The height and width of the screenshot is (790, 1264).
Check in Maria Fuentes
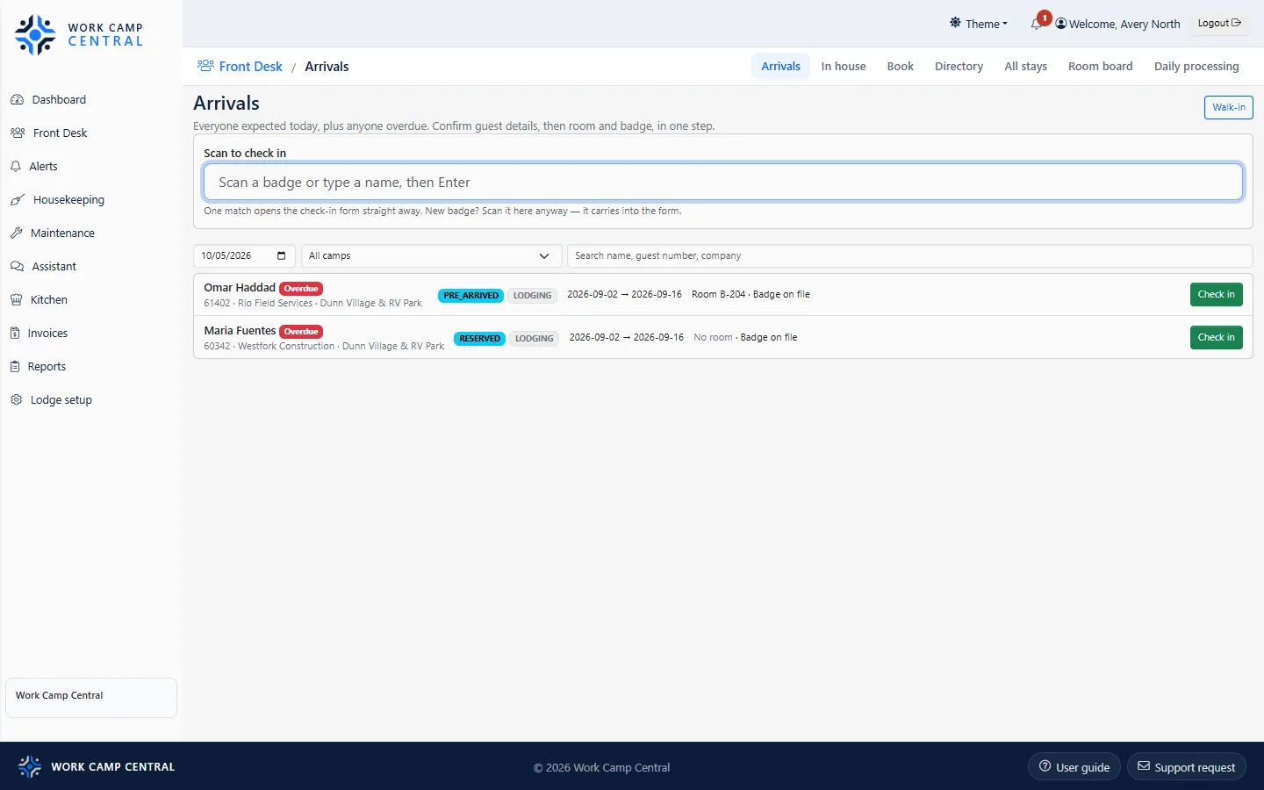(1216, 338)
